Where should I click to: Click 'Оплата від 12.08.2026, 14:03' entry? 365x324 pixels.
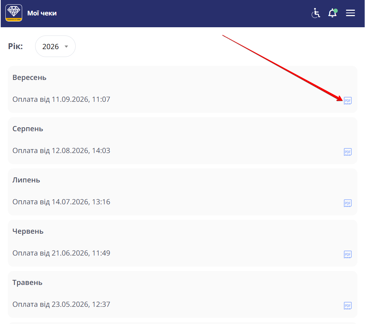click(61, 151)
